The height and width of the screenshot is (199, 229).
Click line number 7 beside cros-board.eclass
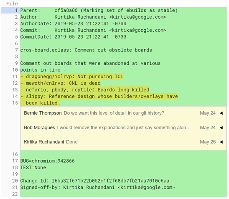coord(16,50)
